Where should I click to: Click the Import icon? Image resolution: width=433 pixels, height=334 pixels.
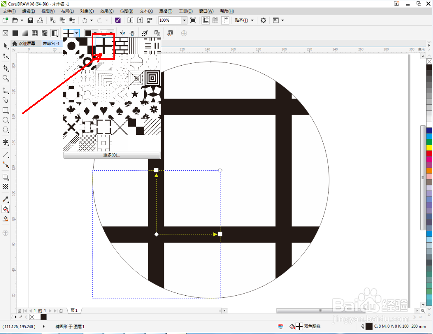130,20
